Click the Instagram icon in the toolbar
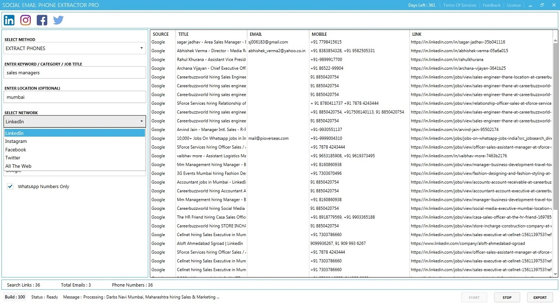 (25, 20)
